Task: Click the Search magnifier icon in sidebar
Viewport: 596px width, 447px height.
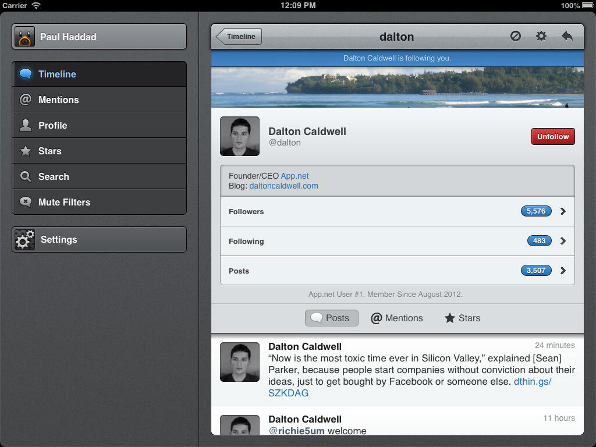Action: [26, 176]
